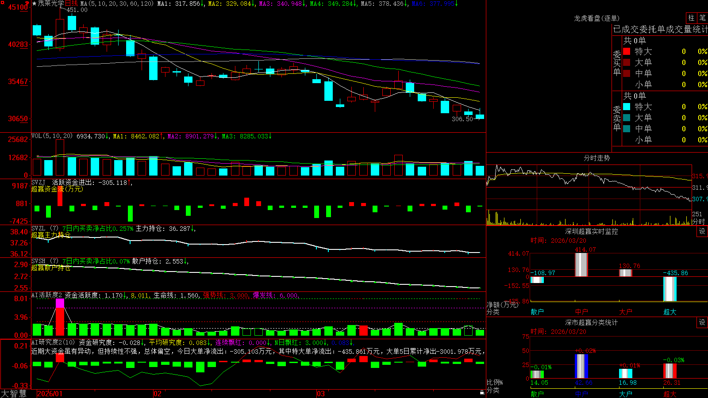
Task: Click the blue 中户 42.66 bar in classification stats
Action: point(581,366)
